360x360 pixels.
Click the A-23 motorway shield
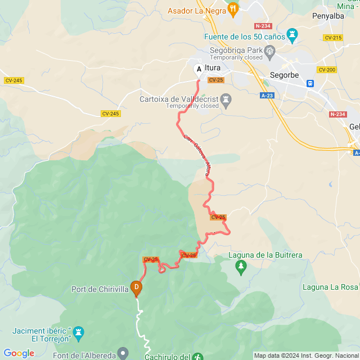tap(267, 96)
